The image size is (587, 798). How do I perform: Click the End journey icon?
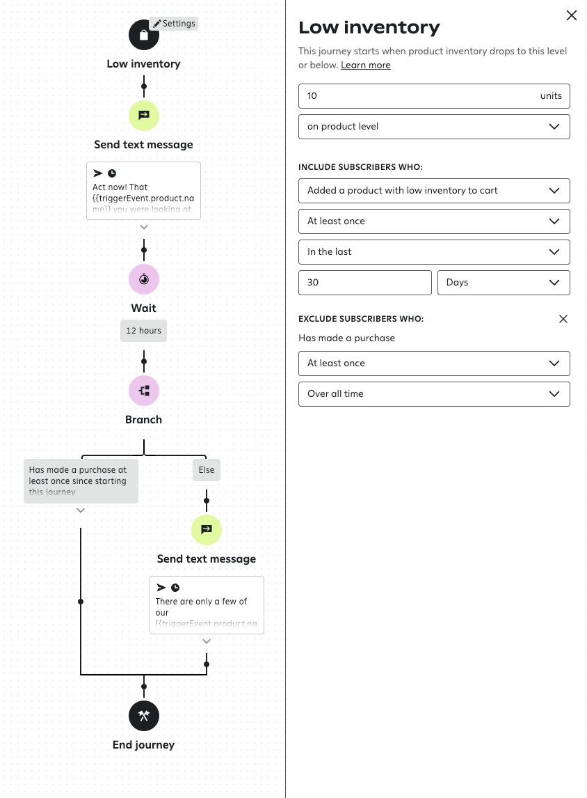[144, 716]
